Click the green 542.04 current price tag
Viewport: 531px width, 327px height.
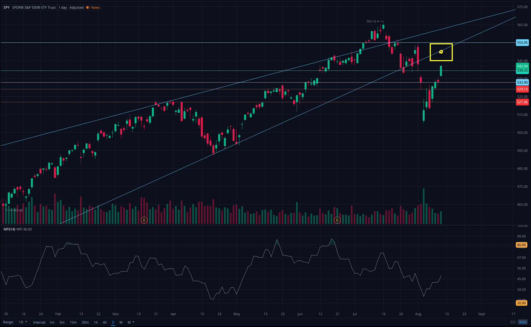[522, 66]
